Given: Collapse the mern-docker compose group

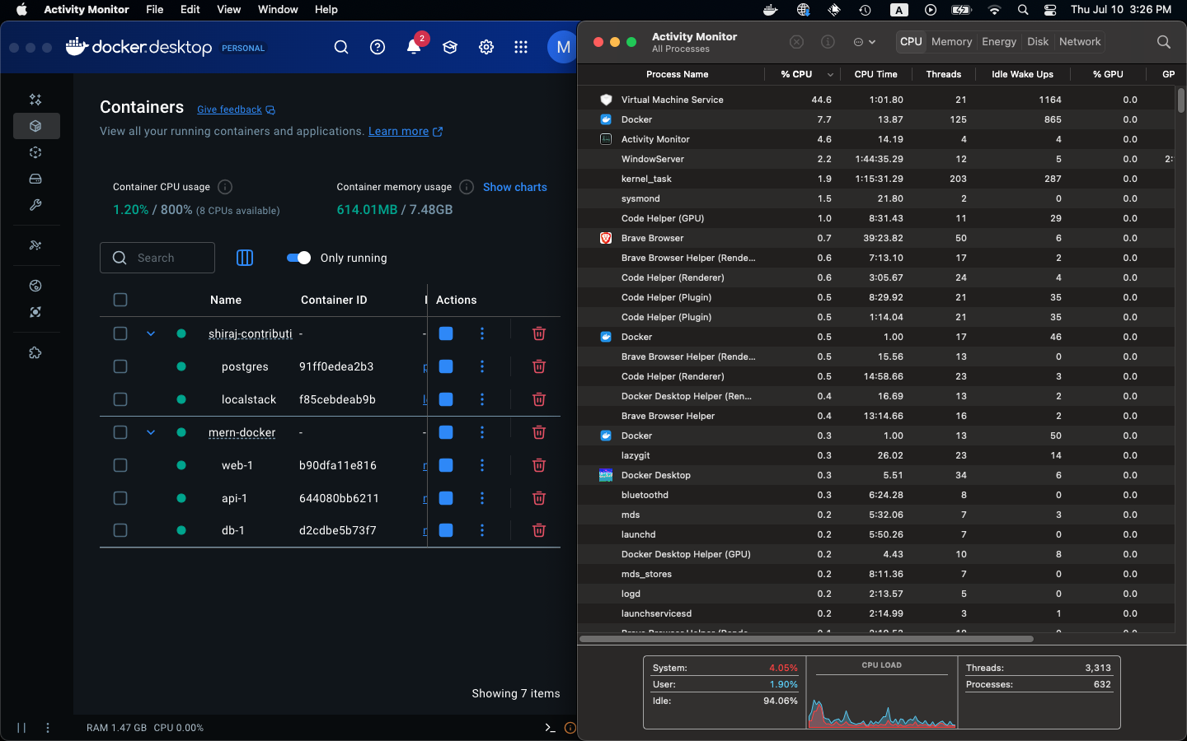Looking at the screenshot, I should click(151, 432).
